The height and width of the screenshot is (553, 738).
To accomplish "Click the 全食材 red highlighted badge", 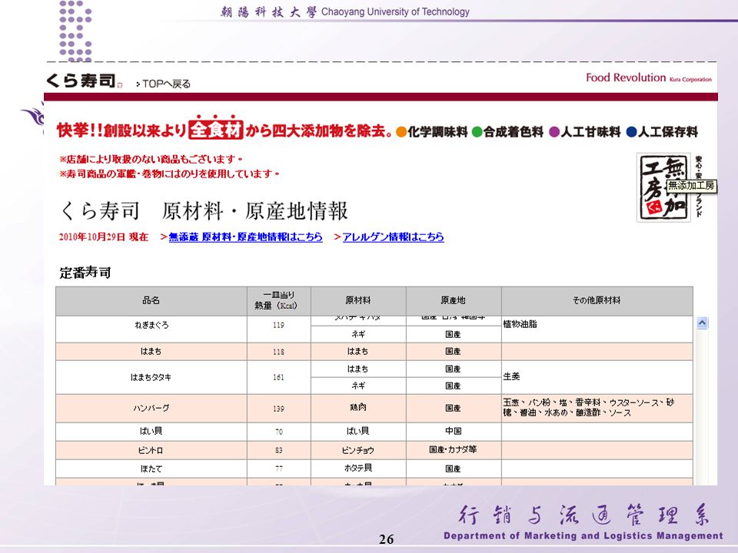I will [215, 129].
